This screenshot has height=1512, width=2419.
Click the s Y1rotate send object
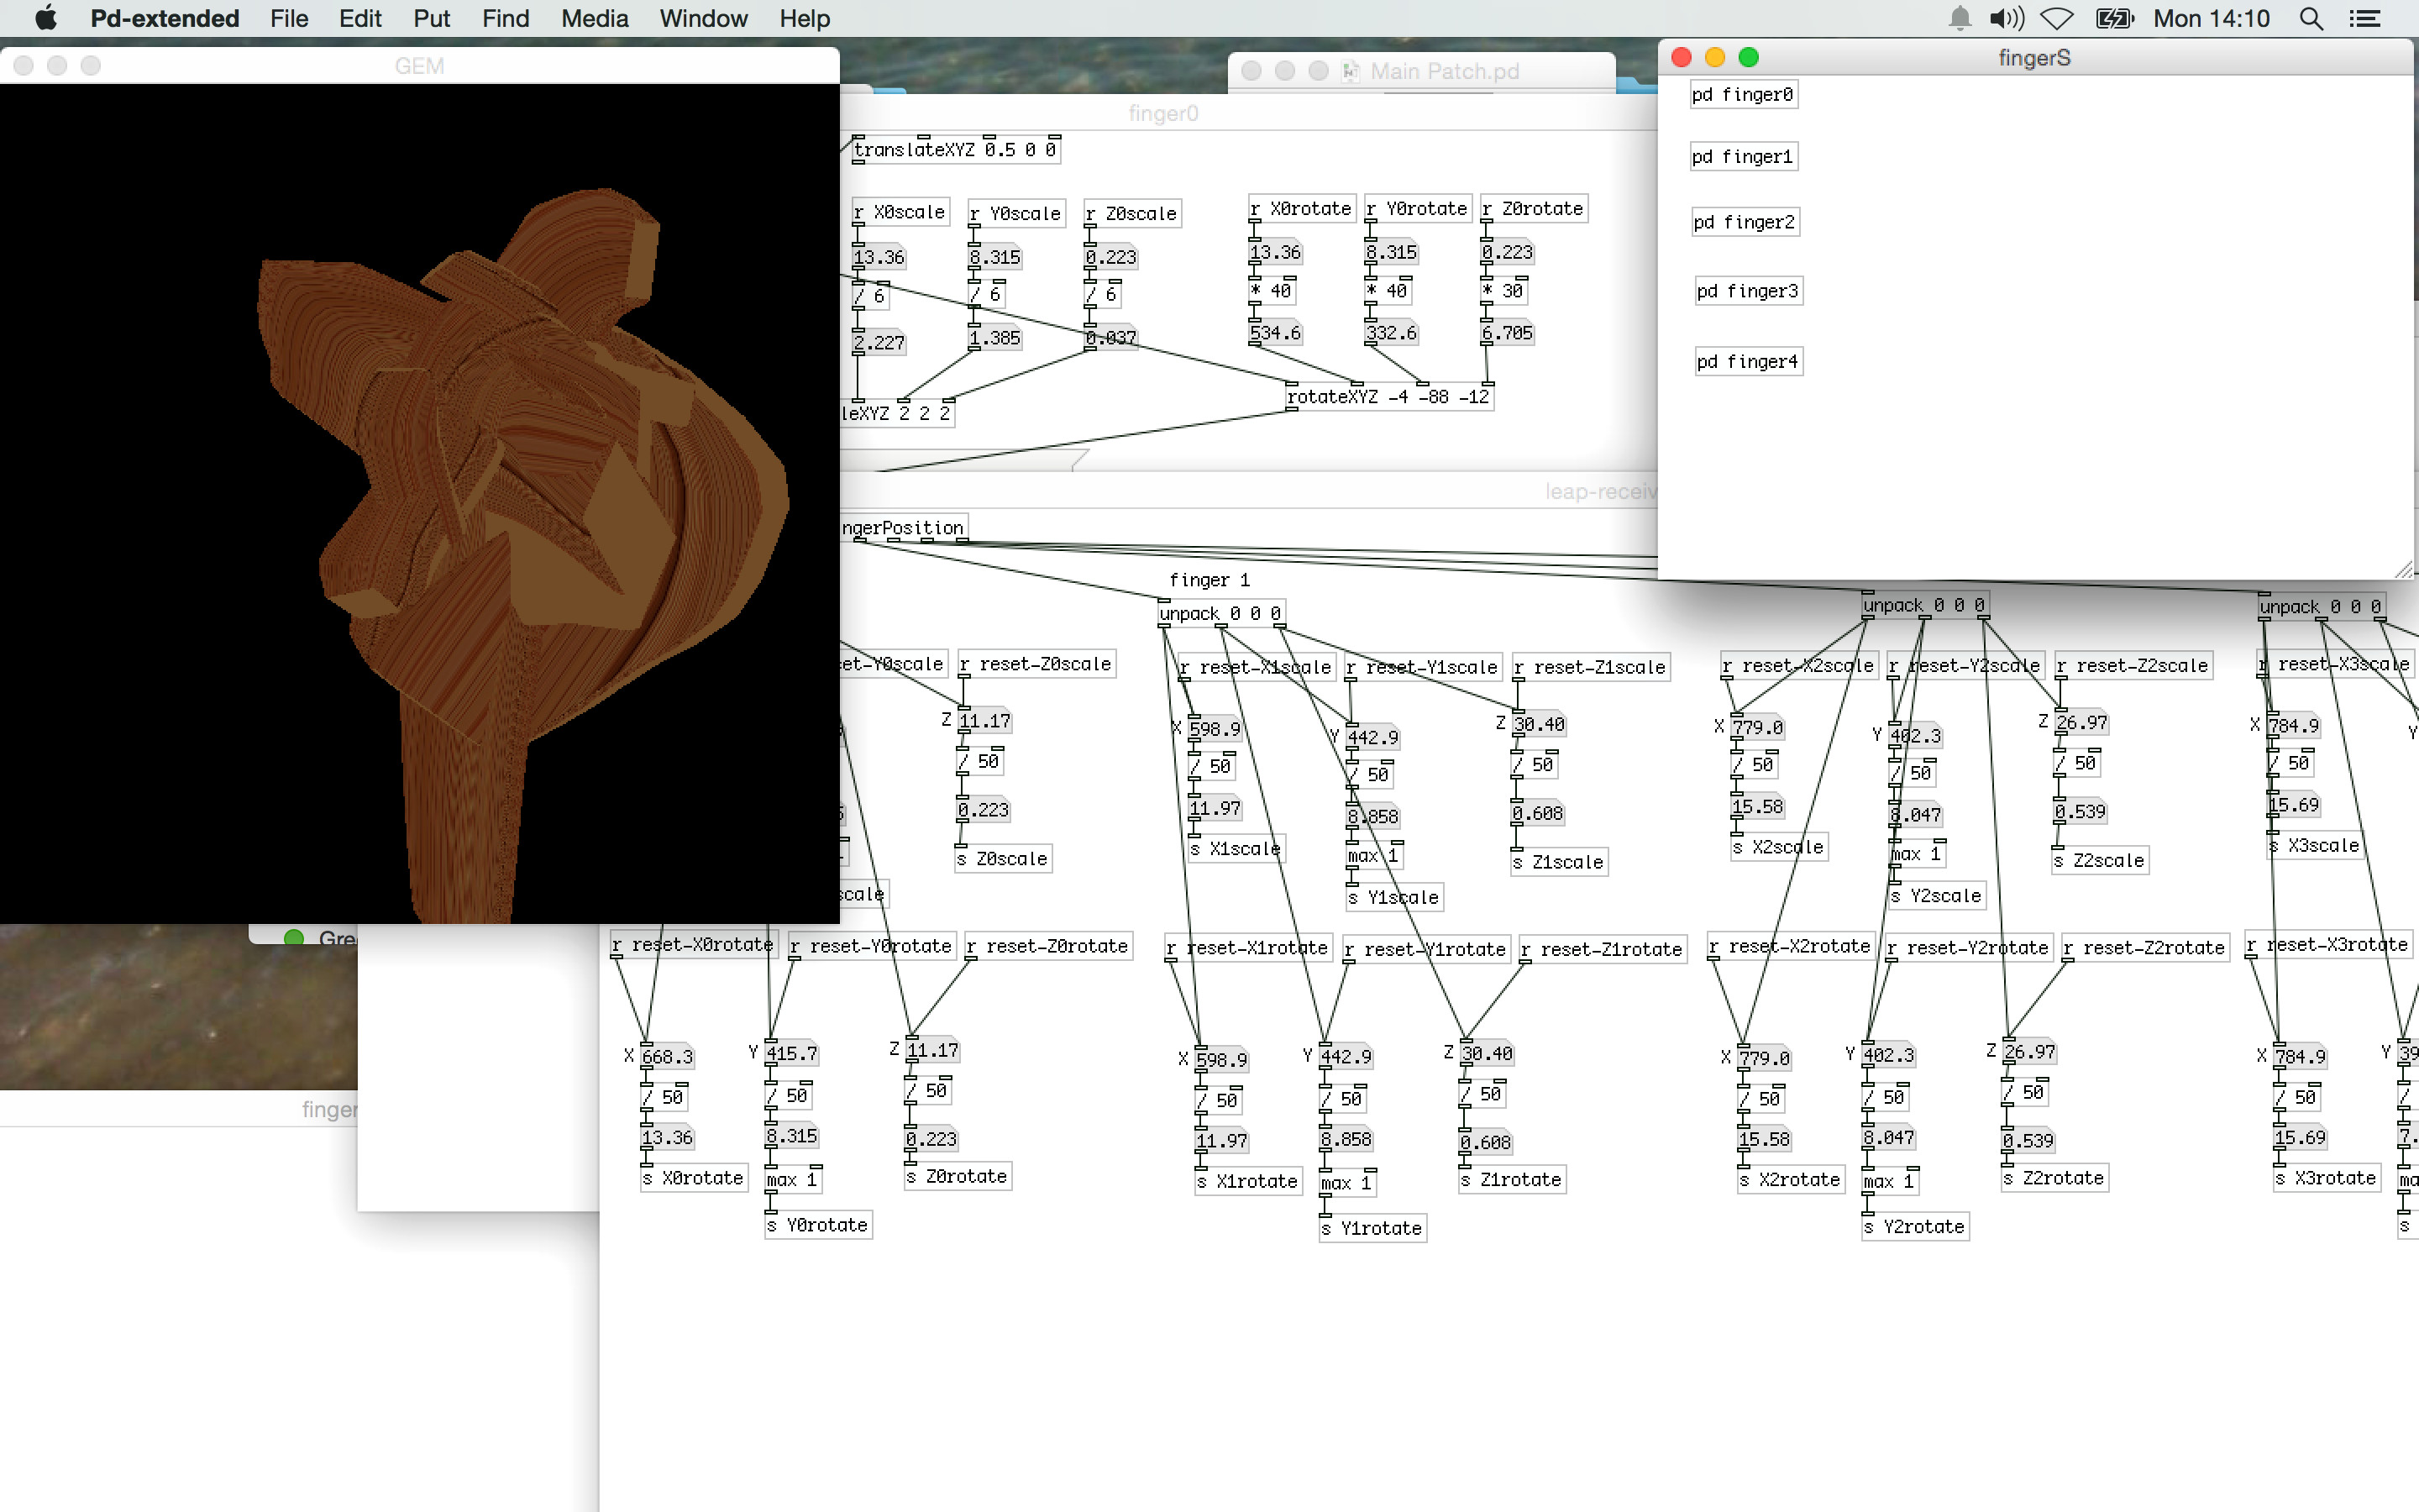point(1372,1228)
